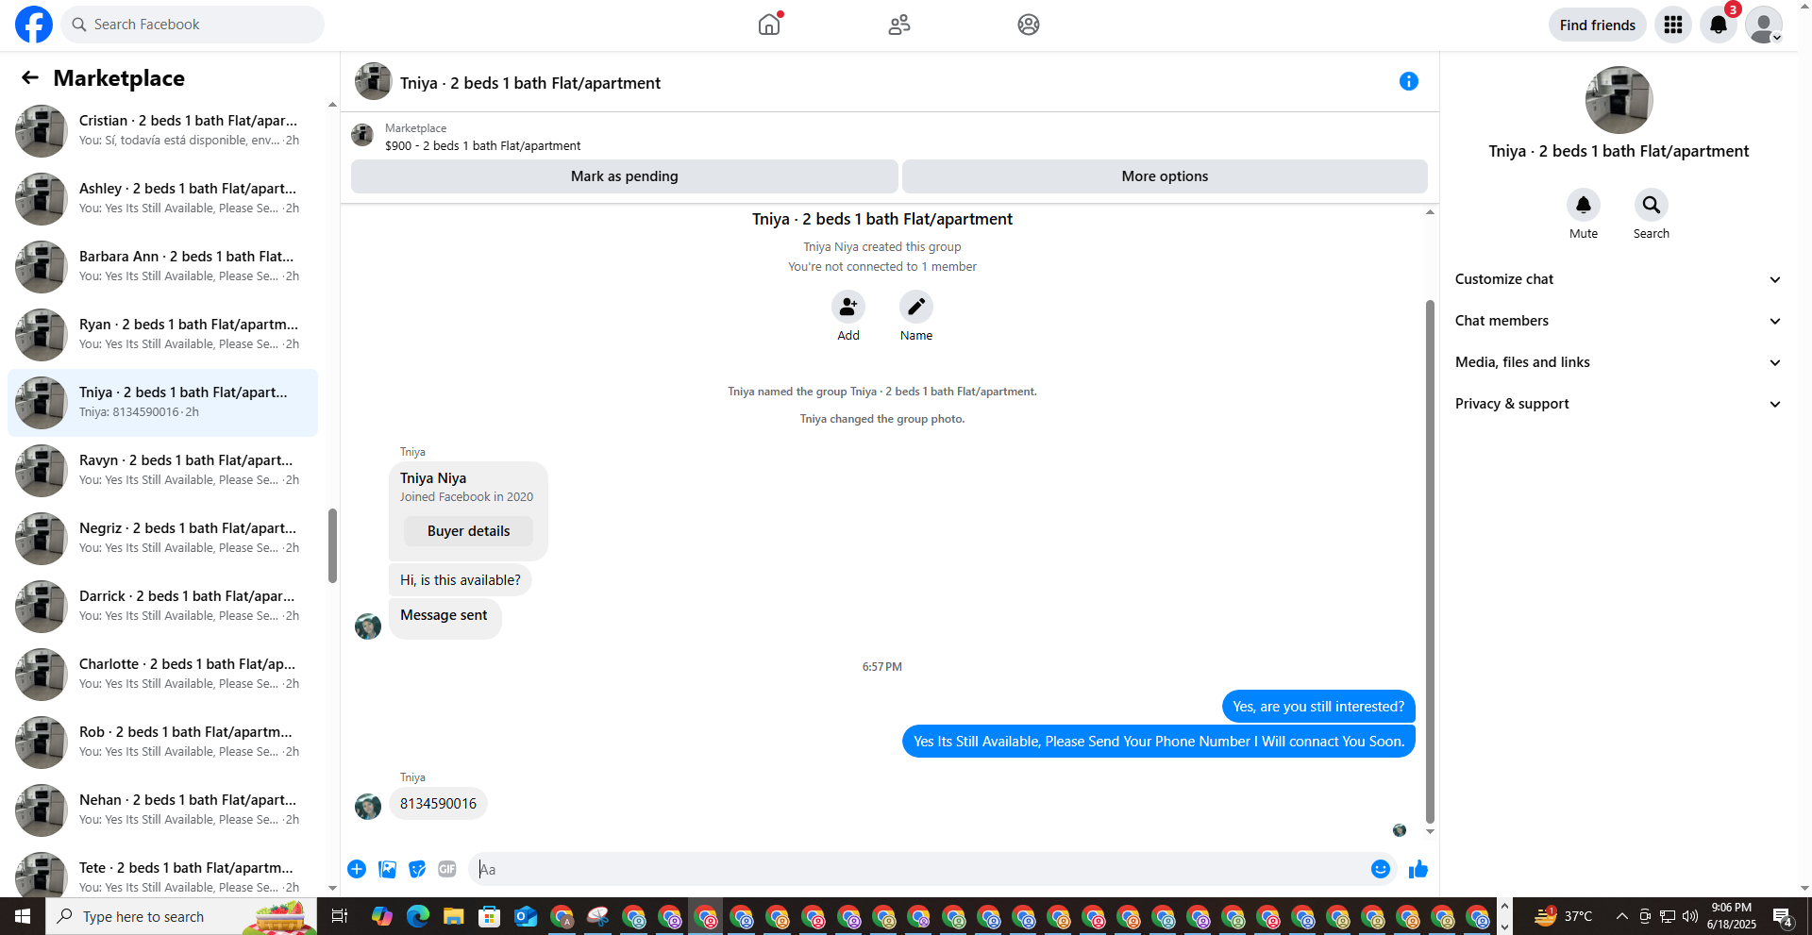Open Ashley conversation in list
1812x935 pixels.
click(162, 198)
